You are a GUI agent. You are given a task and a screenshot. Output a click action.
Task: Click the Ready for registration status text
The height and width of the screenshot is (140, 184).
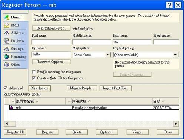pos(90,108)
